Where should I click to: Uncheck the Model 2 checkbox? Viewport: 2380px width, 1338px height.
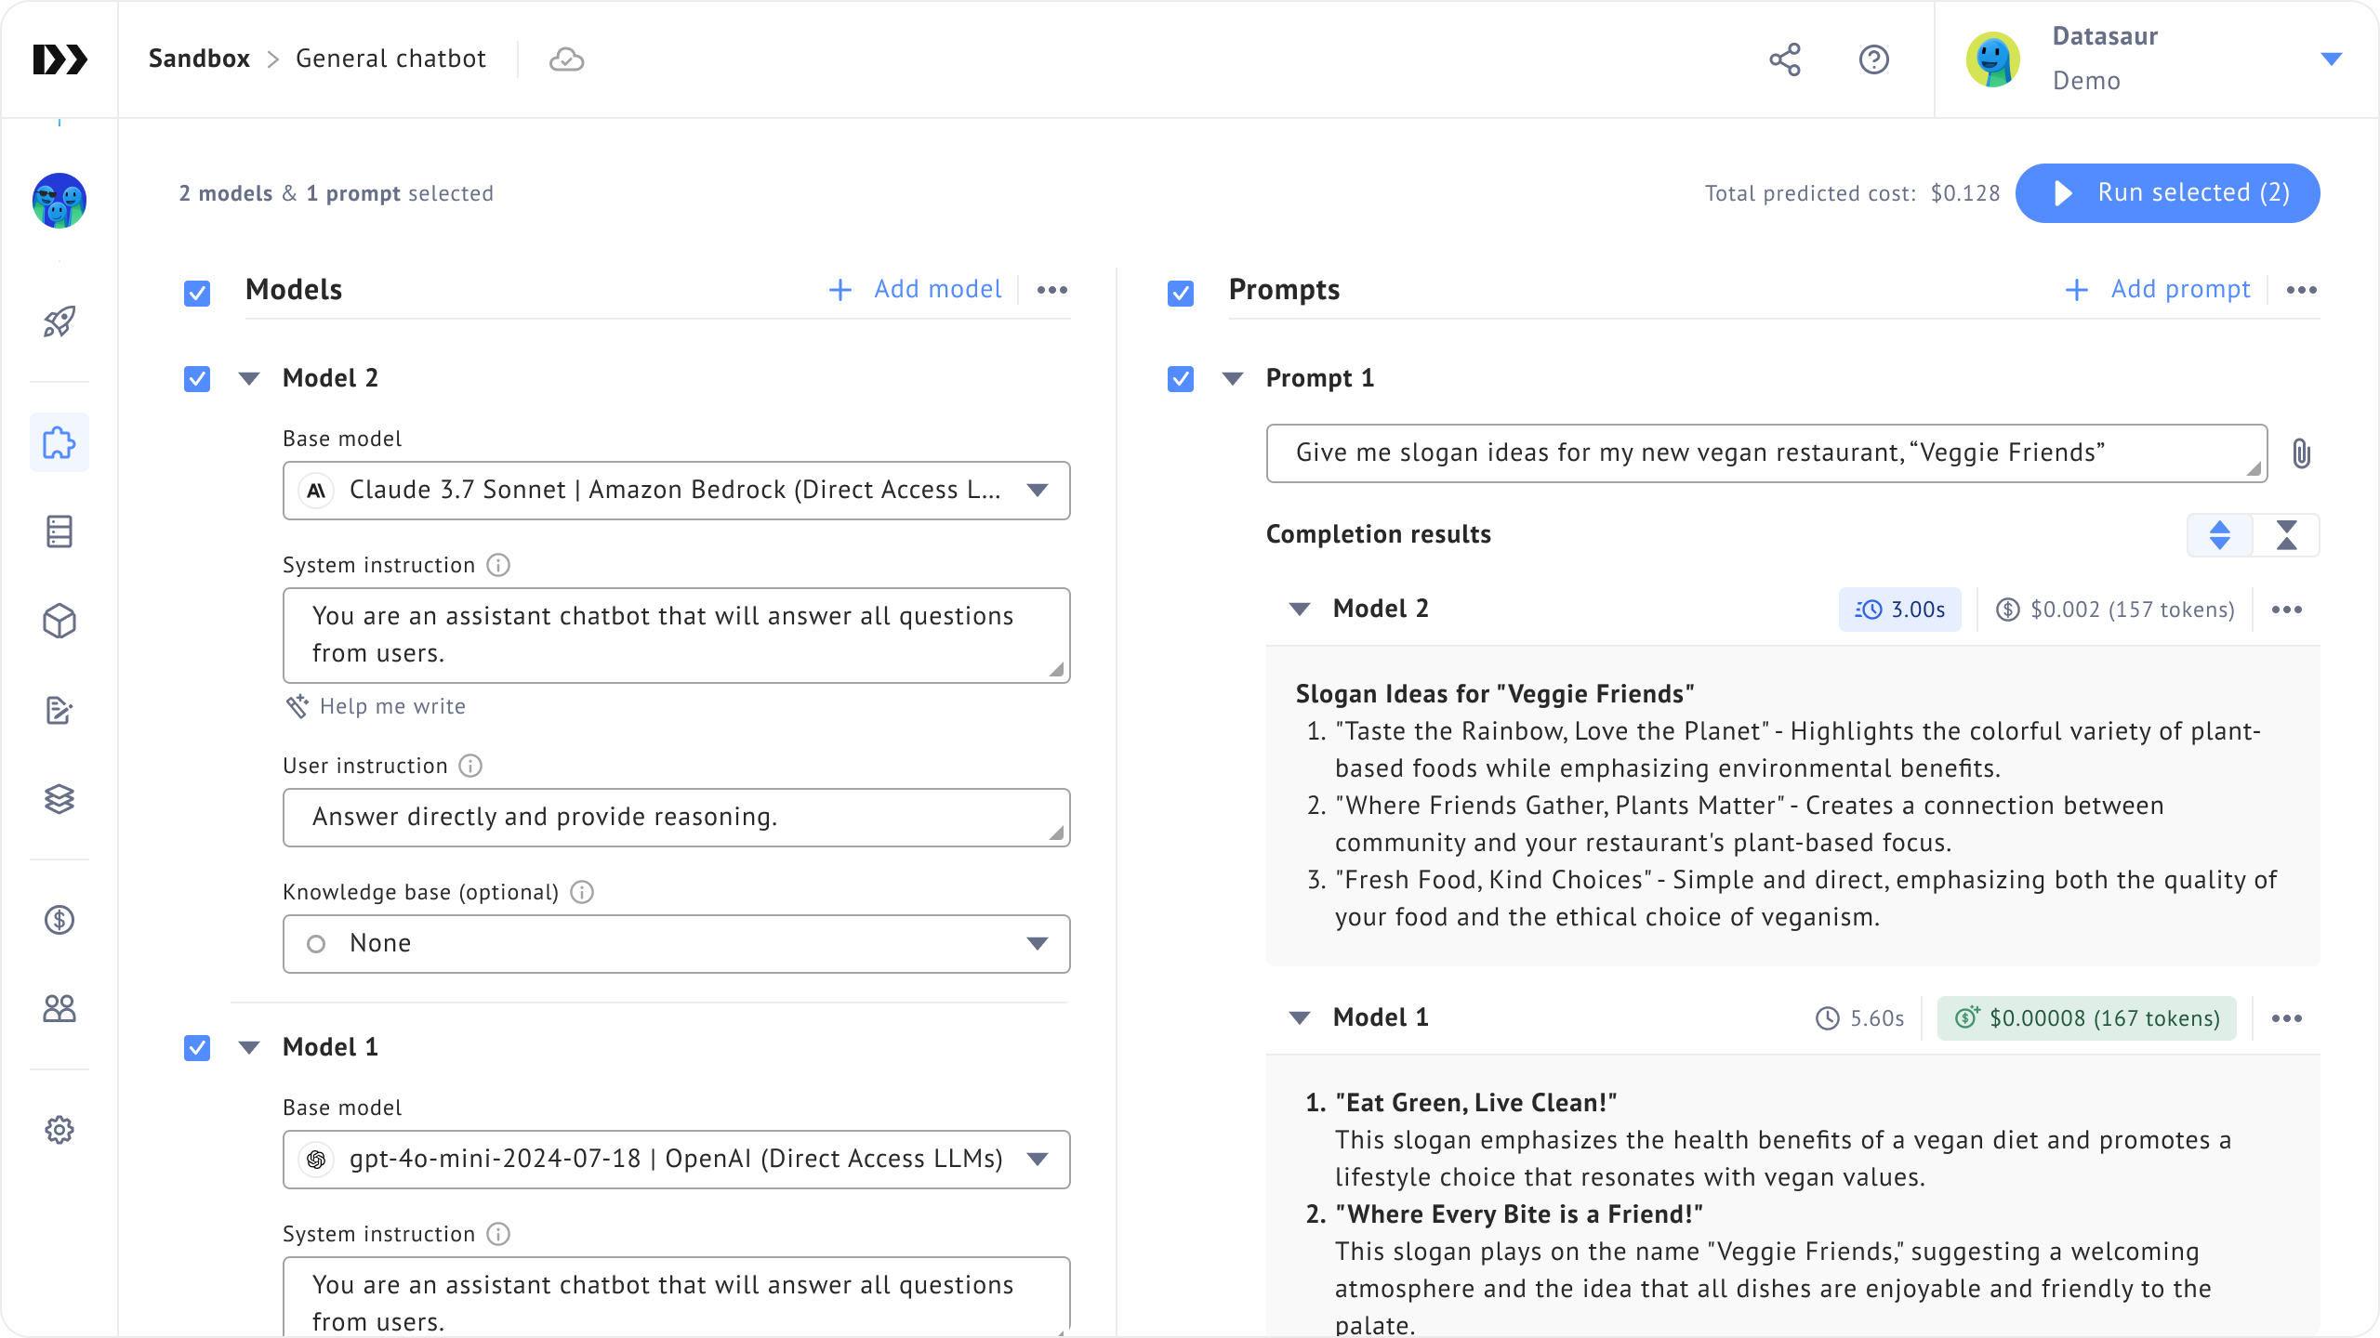click(x=197, y=379)
